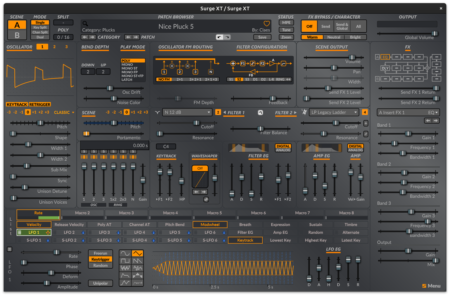Load the next patch
Screen dimensions: 450x296
[x=136, y=37]
